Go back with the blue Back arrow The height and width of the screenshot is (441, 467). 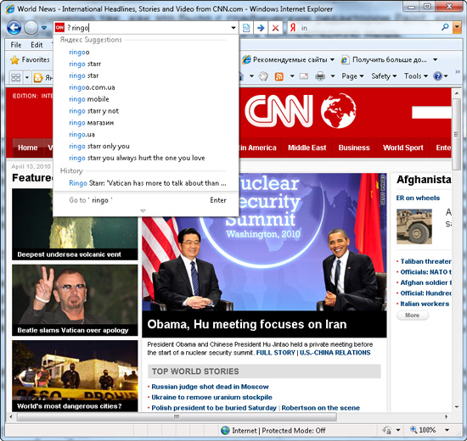(x=14, y=28)
